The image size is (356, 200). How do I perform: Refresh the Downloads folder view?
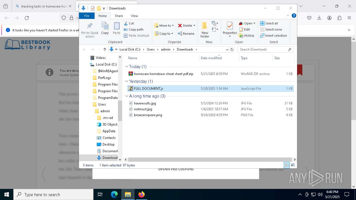(232, 49)
